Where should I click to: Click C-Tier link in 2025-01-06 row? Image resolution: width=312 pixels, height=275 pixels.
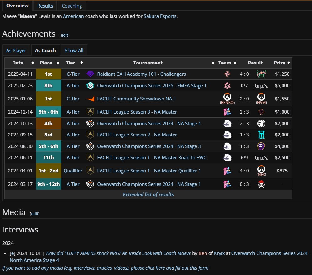(73, 99)
